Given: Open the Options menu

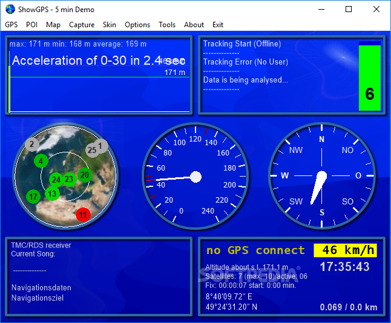Looking at the screenshot, I should coord(137,25).
